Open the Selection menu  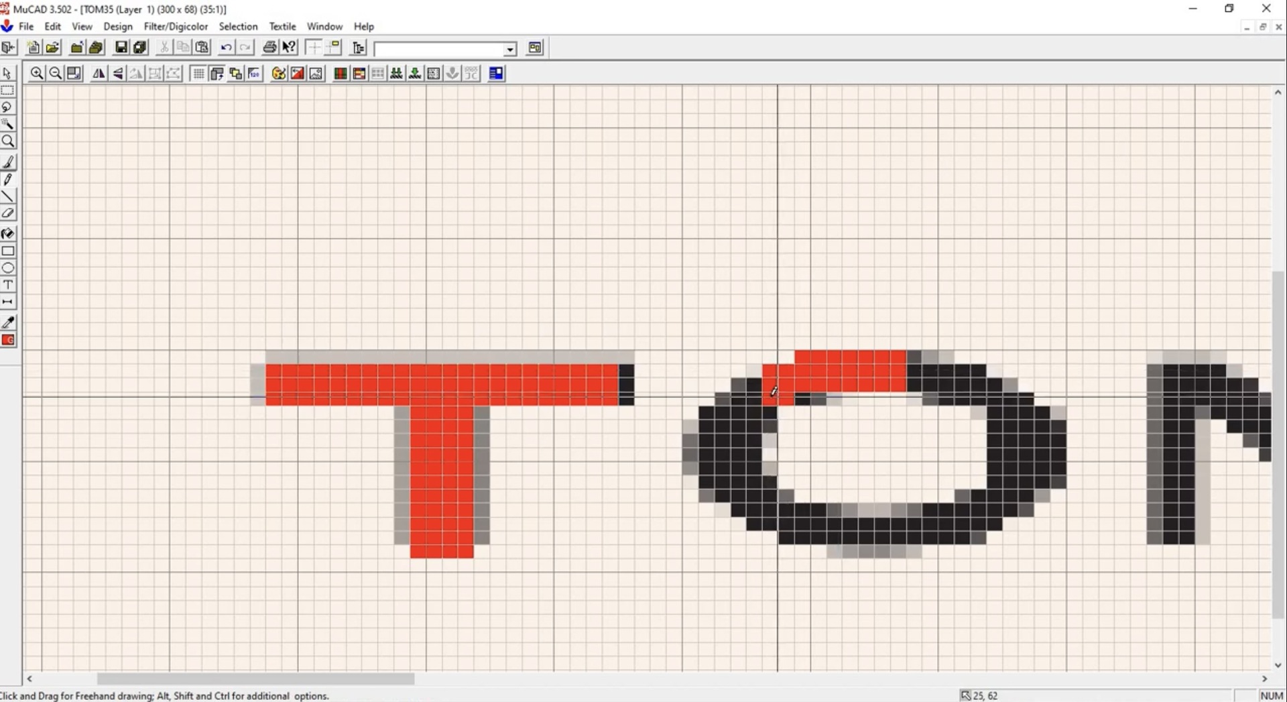point(238,27)
